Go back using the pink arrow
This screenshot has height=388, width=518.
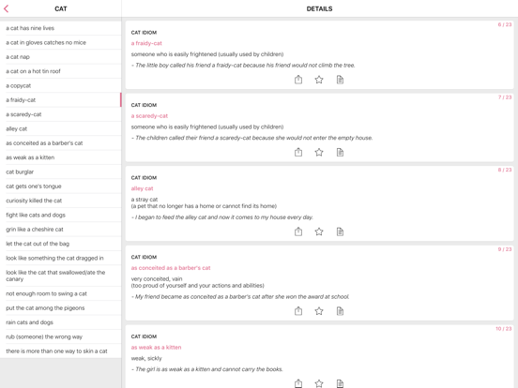pyautogui.click(x=7, y=9)
